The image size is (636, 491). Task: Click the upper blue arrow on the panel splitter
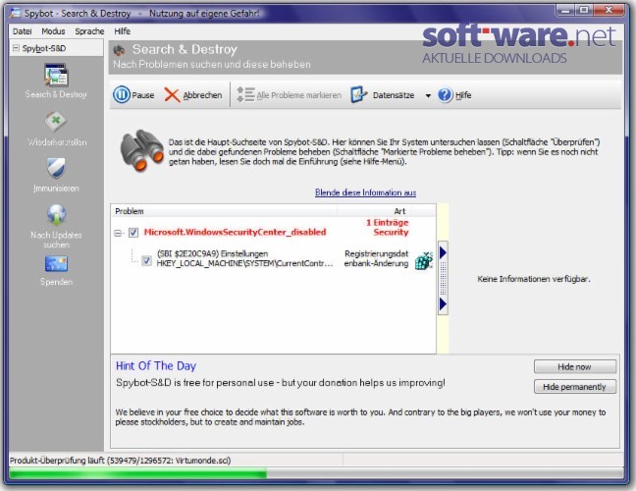click(443, 252)
